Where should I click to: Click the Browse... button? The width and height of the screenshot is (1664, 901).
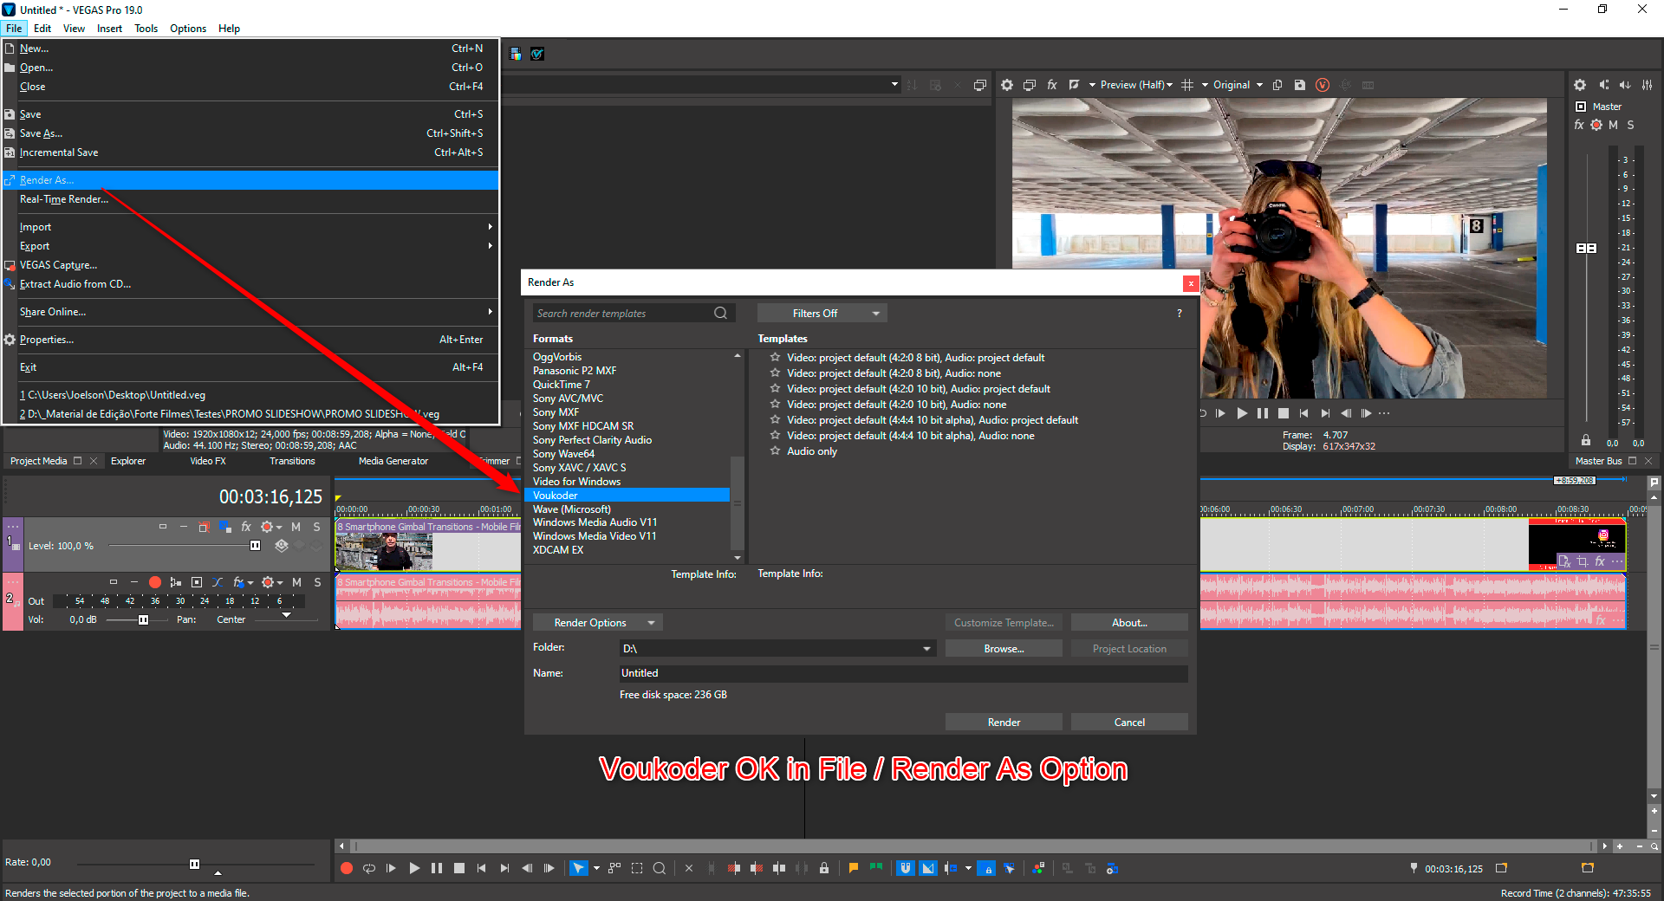pos(1004,649)
